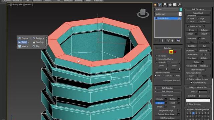Image resolution: width=214 pixels, height=120 pixels.
Task: Enable Ignore Backfacing checkbox
Action: 157,59
